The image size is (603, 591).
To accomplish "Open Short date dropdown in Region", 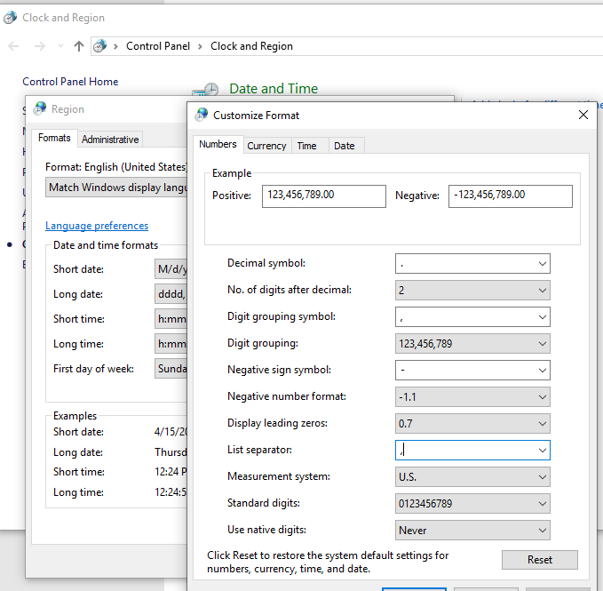I will click(x=171, y=269).
